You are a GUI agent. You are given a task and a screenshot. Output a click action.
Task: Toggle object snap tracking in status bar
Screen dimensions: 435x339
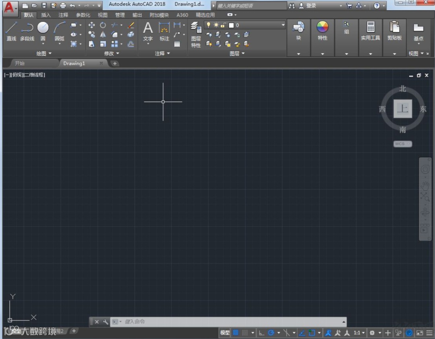(302, 333)
